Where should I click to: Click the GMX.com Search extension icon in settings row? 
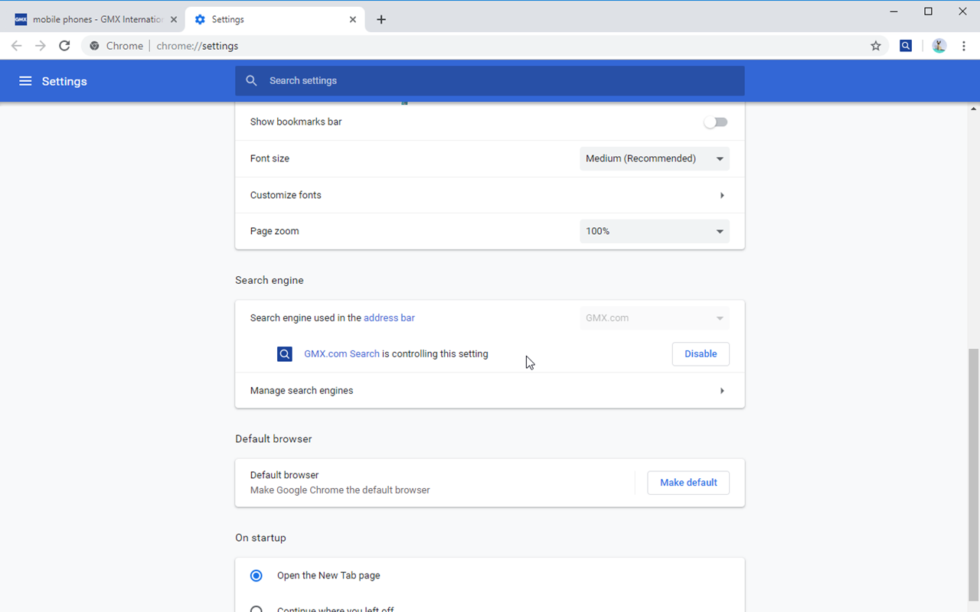coord(285,354)
